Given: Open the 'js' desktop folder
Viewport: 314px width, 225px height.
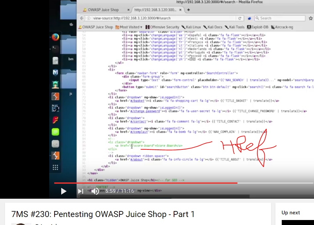Looking at the screenshot, I should coord(68,83).
